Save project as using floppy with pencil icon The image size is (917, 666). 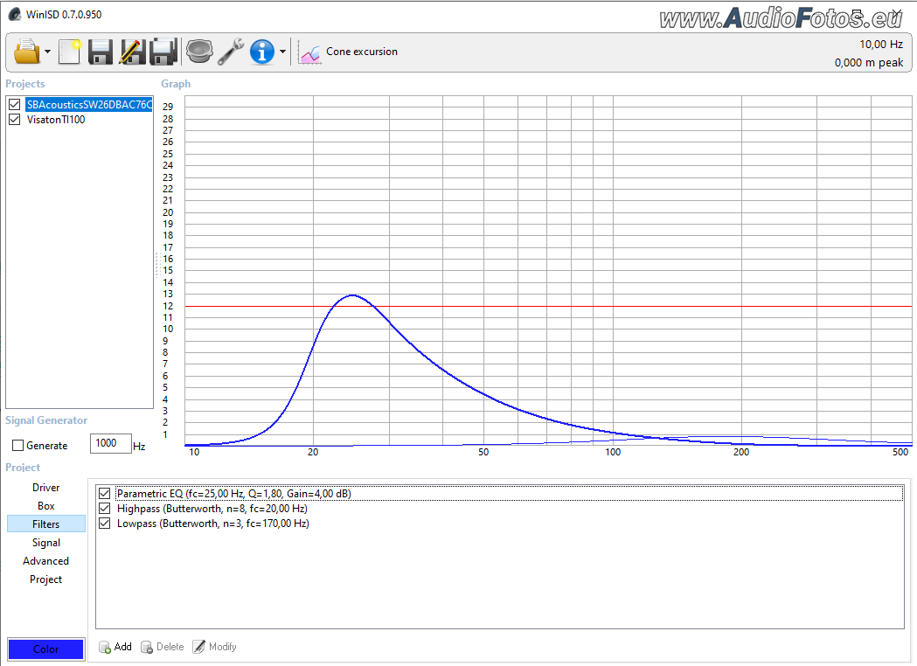pos(132,52)
